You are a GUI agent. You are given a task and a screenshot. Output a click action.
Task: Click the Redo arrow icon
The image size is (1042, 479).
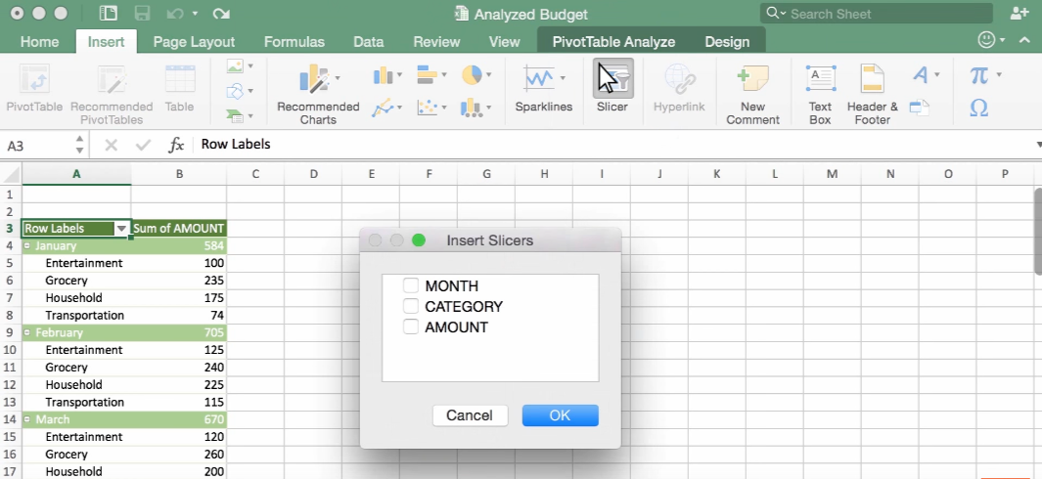(220, 14)
